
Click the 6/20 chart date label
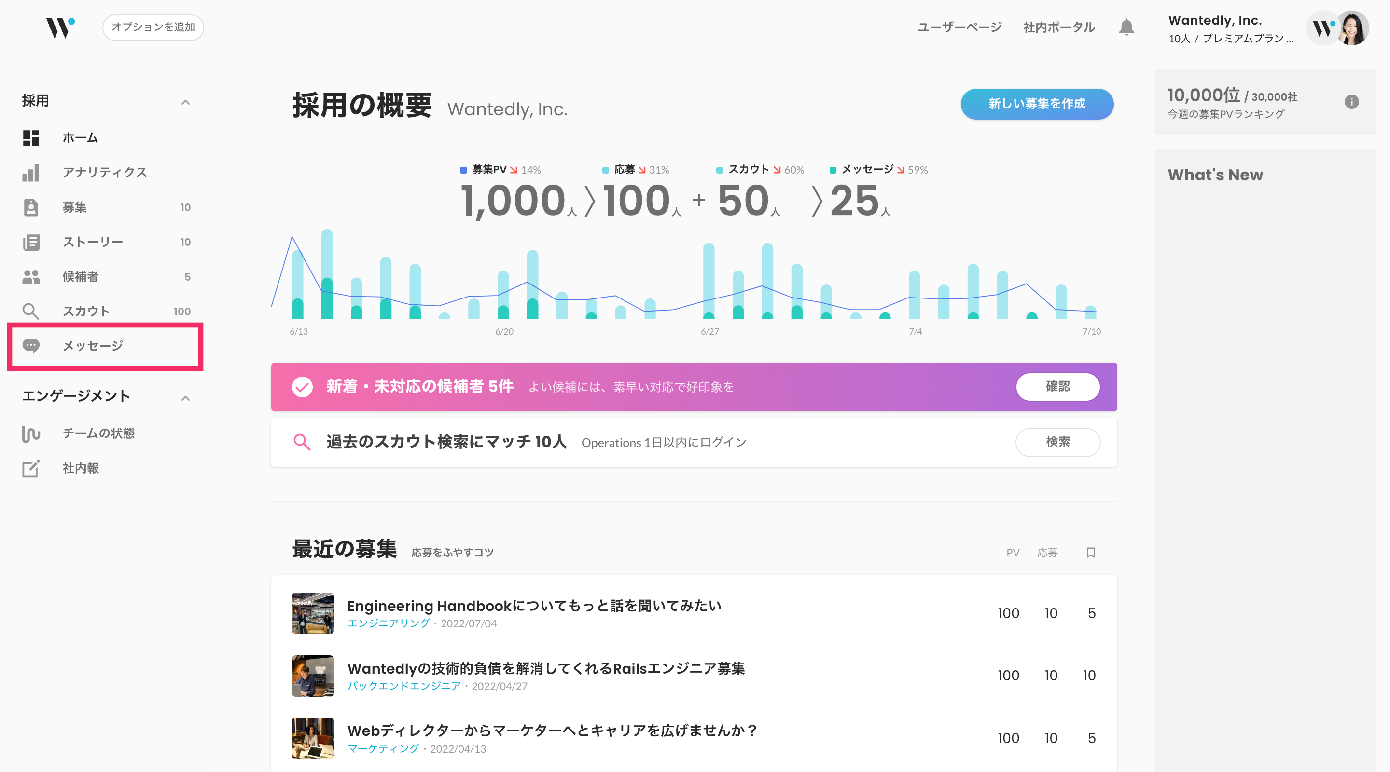click(x=504, y=332)
